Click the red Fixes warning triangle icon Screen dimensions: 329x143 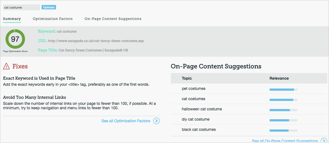(x=7, y=66)
